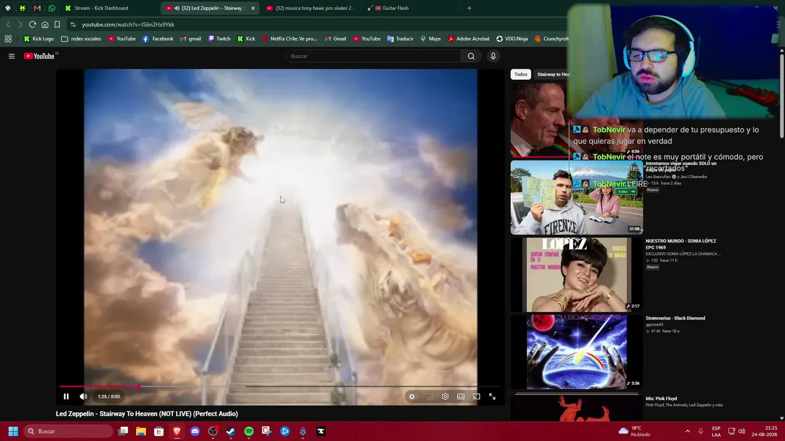
Task: Open the Facebook bookmark
Action: pyautogui.click(x=158, y=39)
